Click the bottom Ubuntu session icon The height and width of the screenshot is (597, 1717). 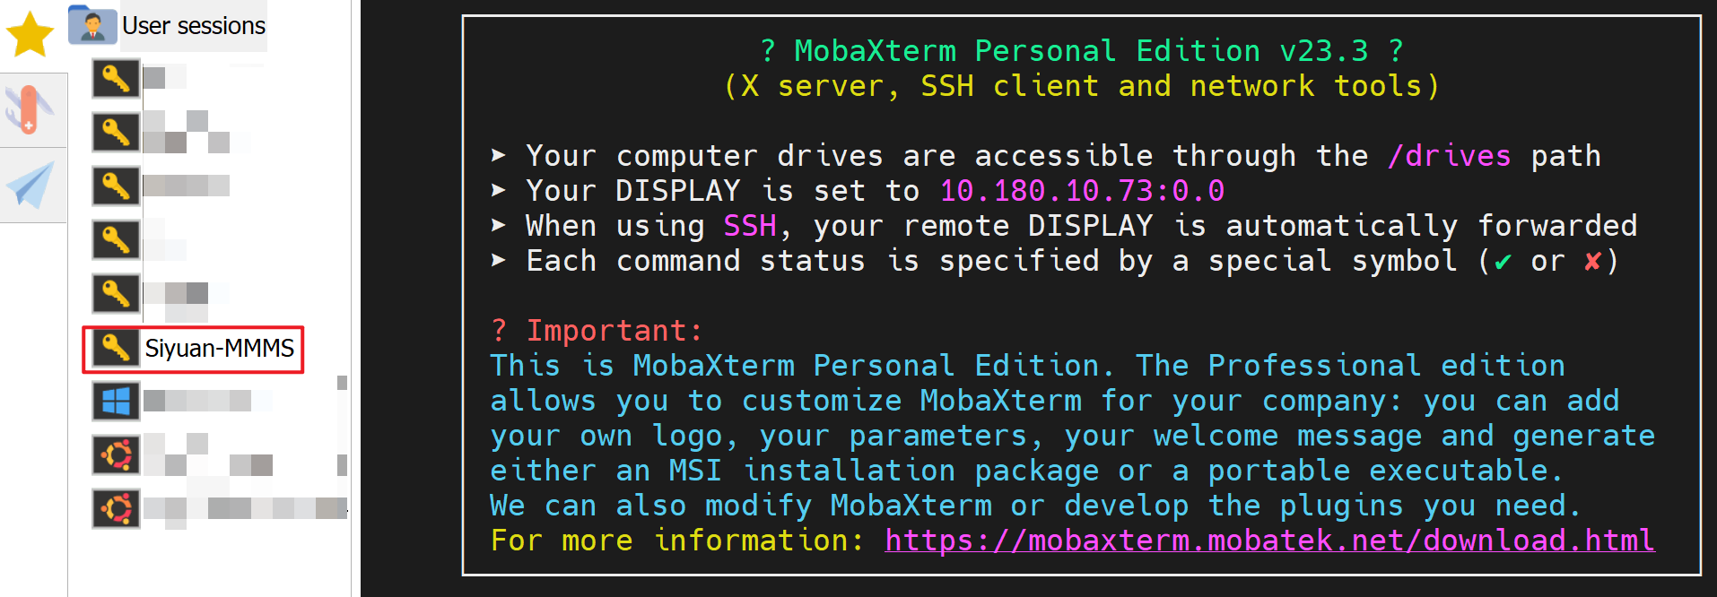(116, 508)
